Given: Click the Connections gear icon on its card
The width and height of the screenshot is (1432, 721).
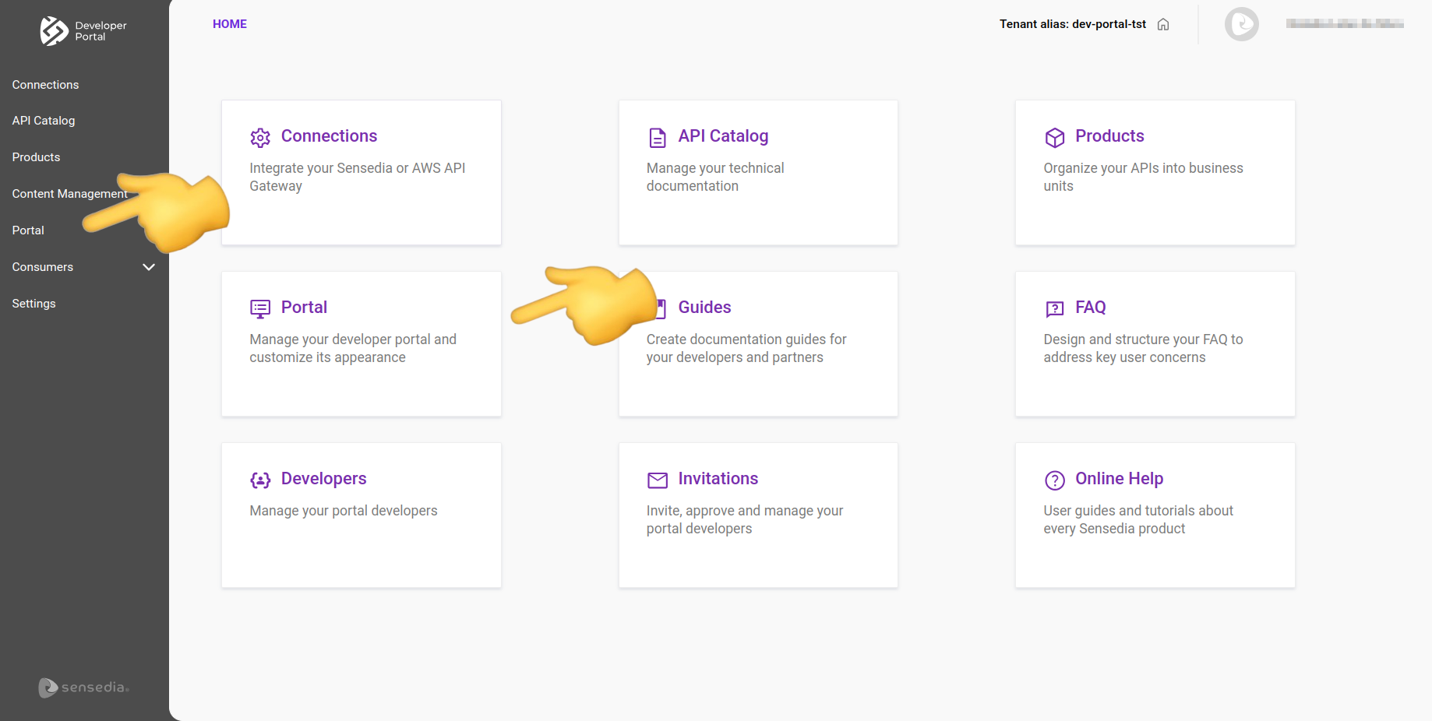Looking at the screenshot, I should tap(261, 137).
